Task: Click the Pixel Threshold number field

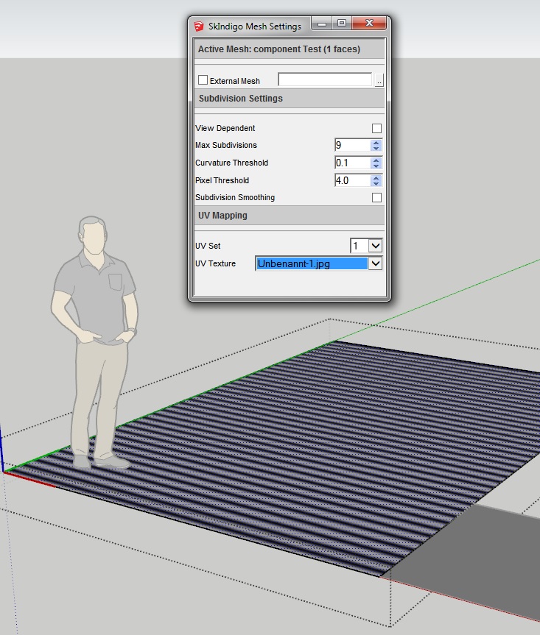Action: [x=351, y=180]
